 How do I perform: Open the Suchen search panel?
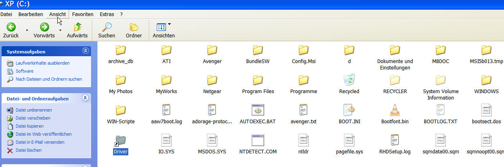[x=107, y=31]
